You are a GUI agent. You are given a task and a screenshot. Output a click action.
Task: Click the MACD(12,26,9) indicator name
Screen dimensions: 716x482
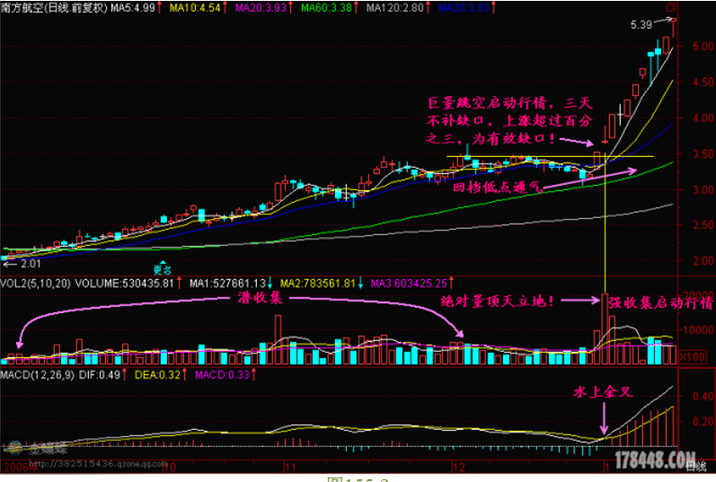point(37,375)
